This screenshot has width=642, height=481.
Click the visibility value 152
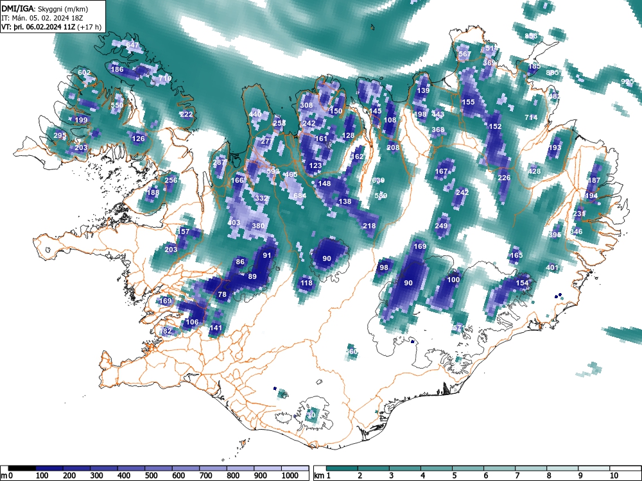(495, 126)
